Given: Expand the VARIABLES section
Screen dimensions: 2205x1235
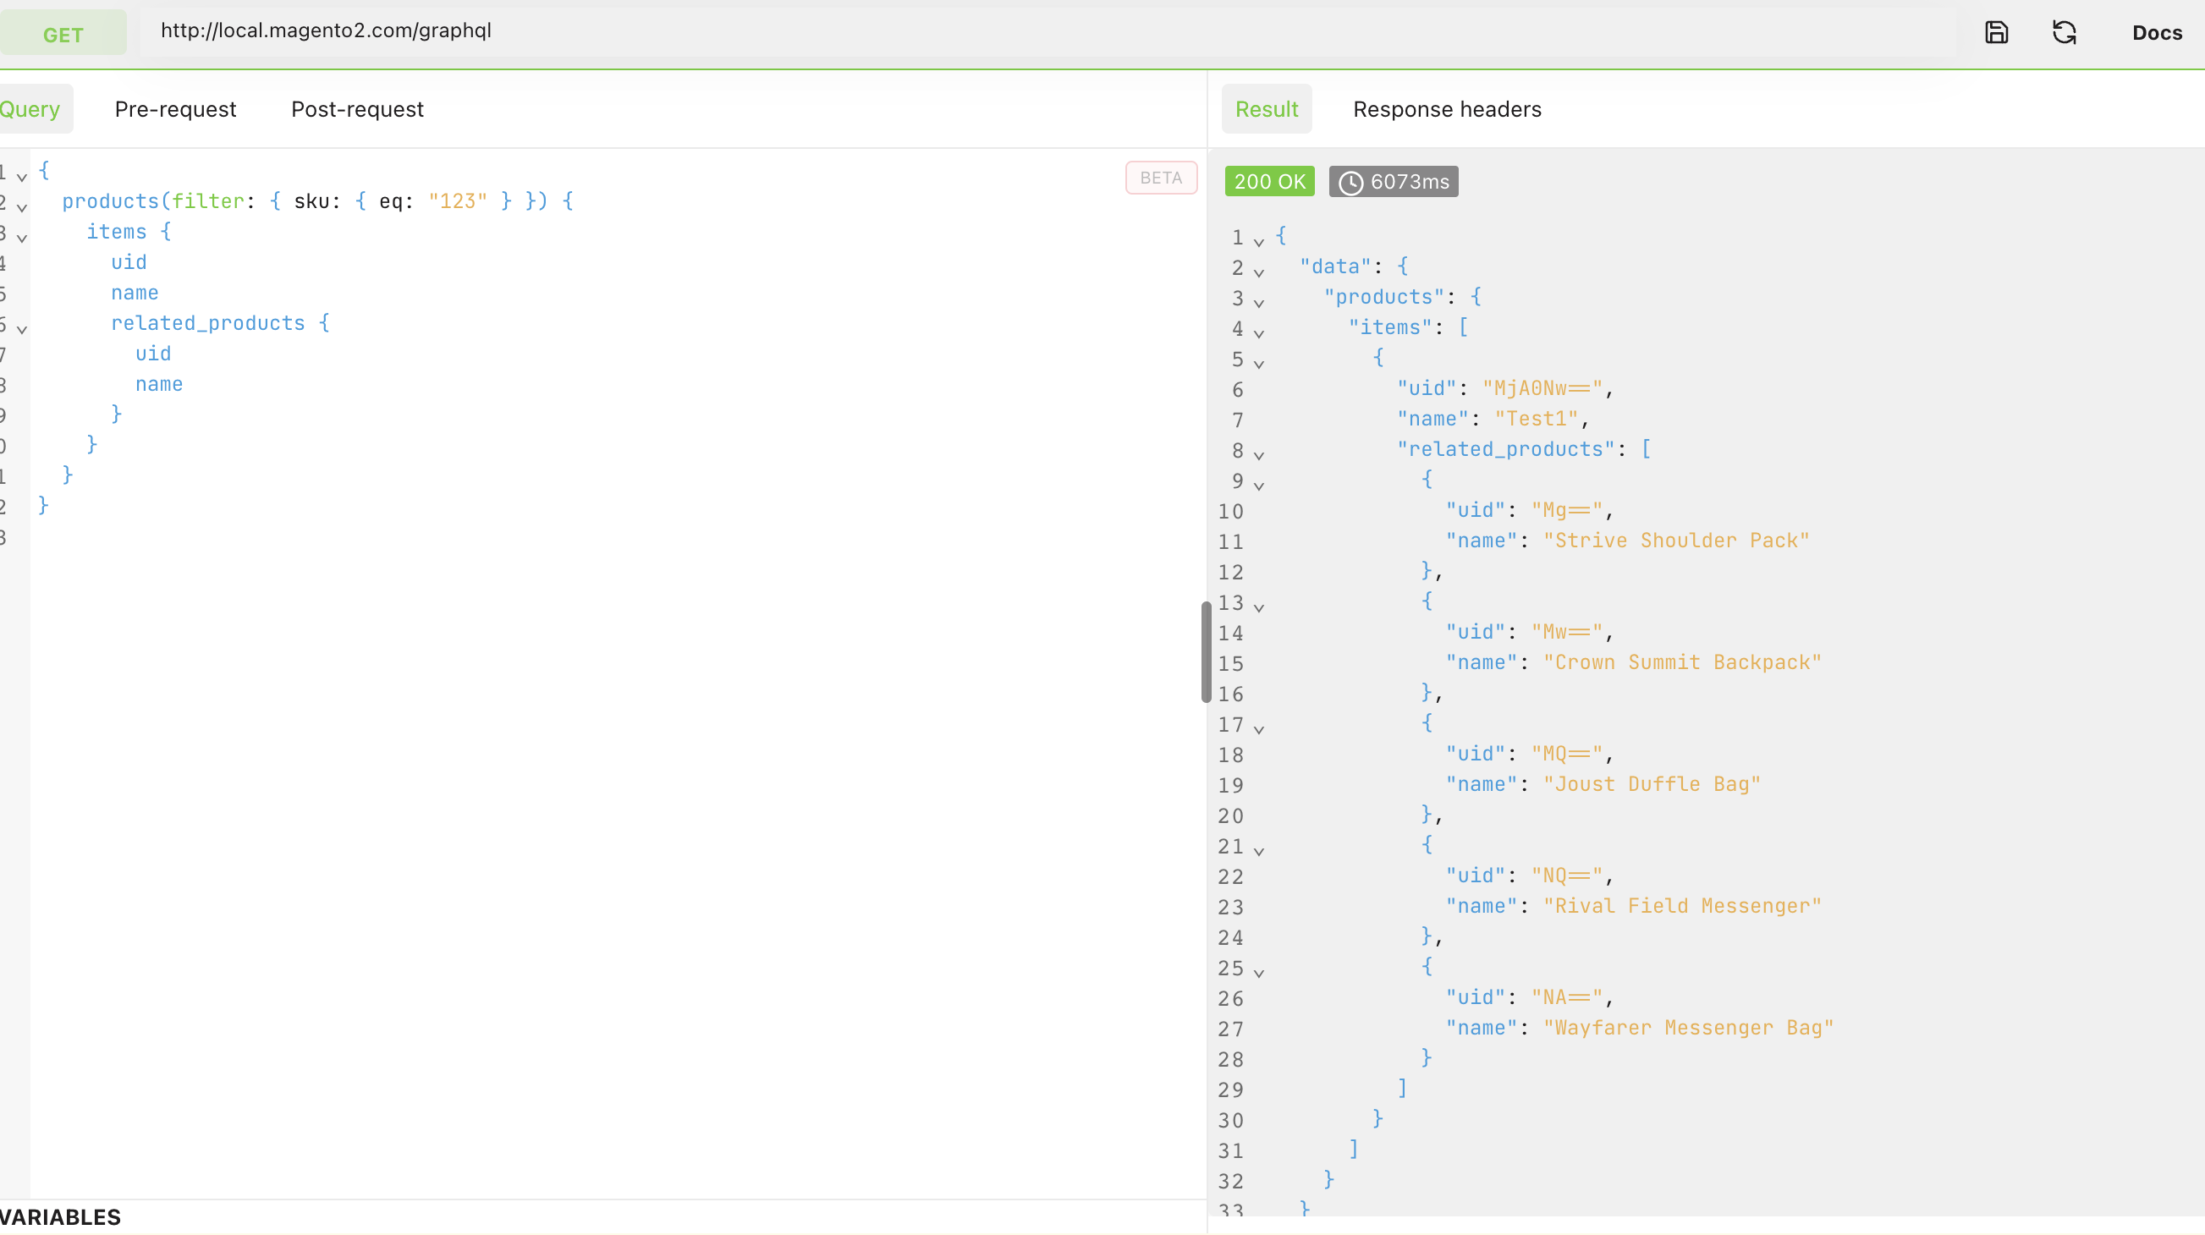Looking at the screenshot, I should (x=60, y=1217).
